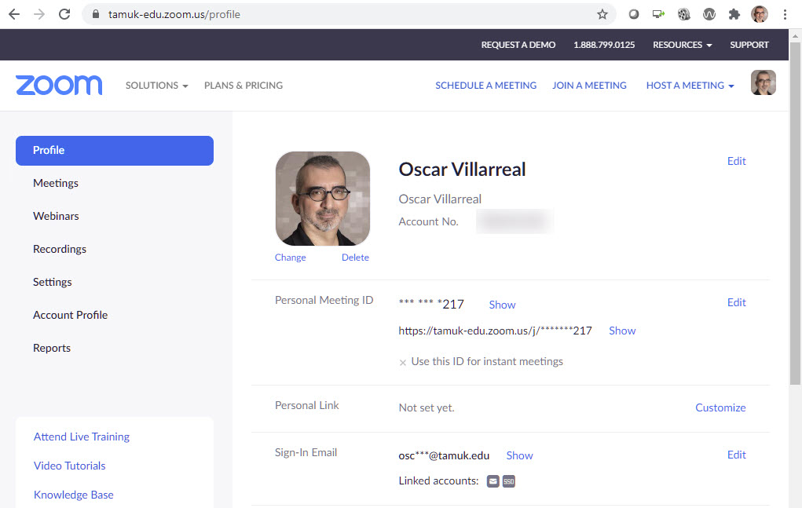
Task: Open Knowledge Base link
Action: coord(74,495)
